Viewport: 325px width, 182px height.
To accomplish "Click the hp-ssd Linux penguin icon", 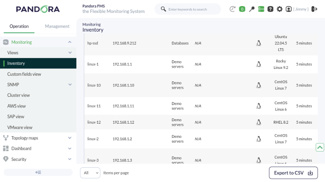I will 258,43.
